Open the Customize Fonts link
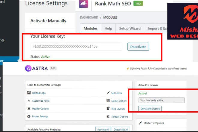This screenshot has width=198, height=132. click(x=41, y=101)
